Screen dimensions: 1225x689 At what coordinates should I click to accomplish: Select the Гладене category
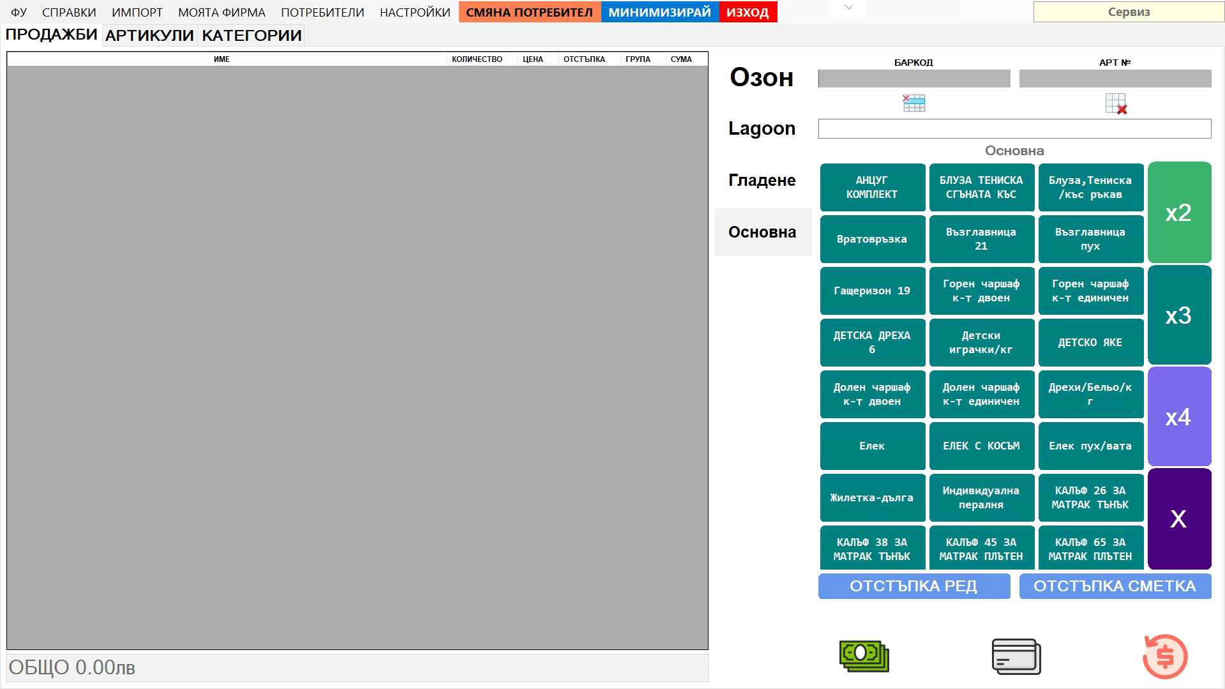pyautogui.click(x=762, y=179)
